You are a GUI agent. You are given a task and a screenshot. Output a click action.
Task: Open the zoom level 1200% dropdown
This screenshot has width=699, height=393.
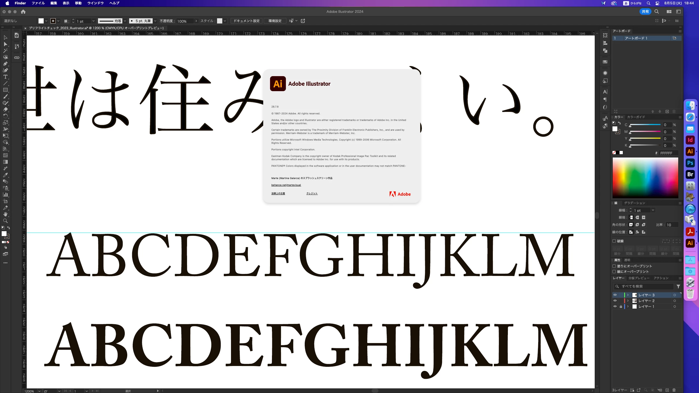point(39,391)
